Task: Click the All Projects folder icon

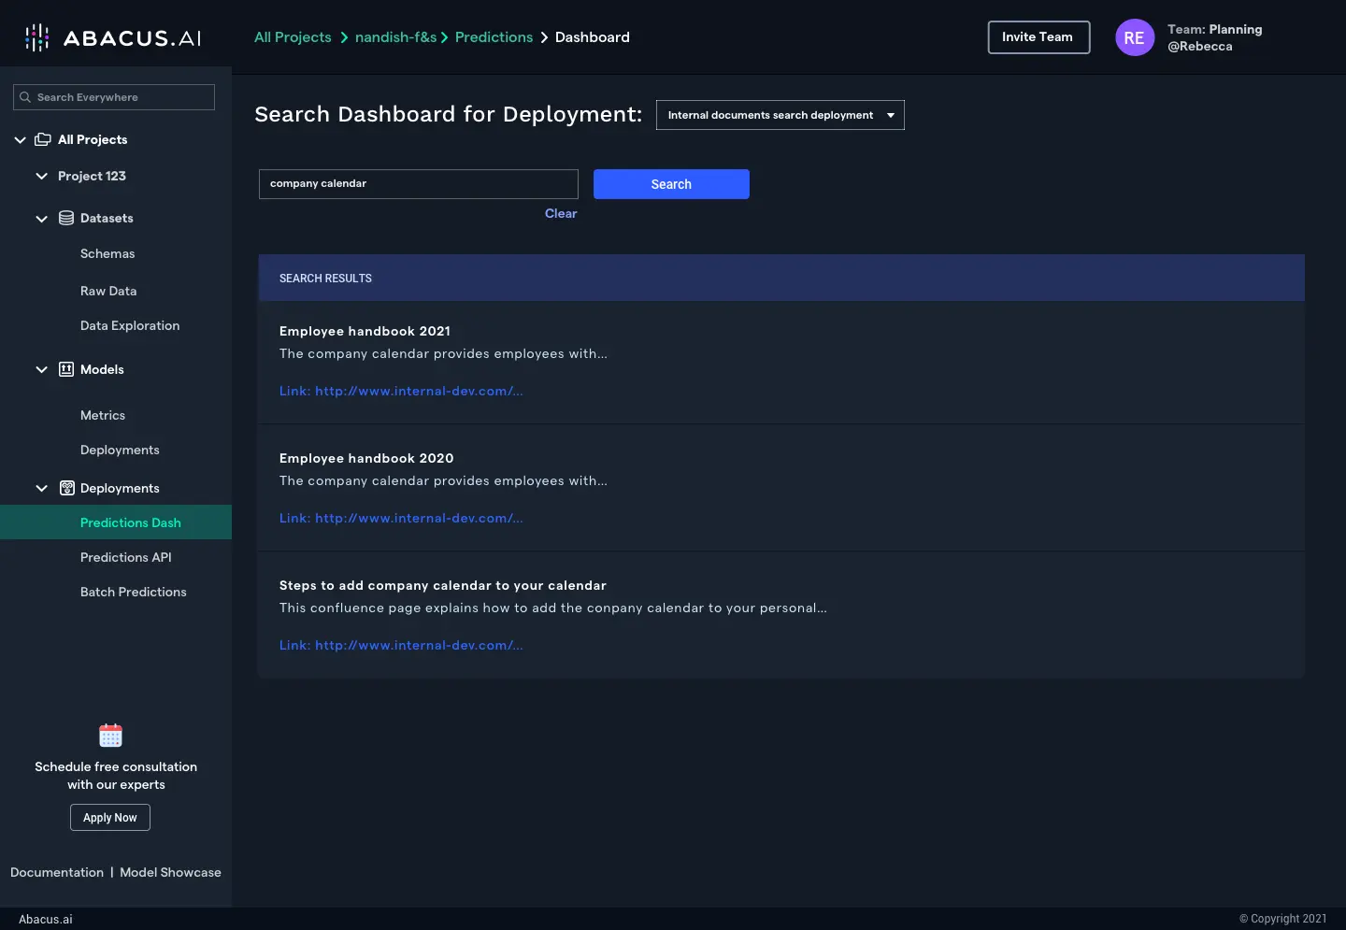Action: tap(43, 139)
